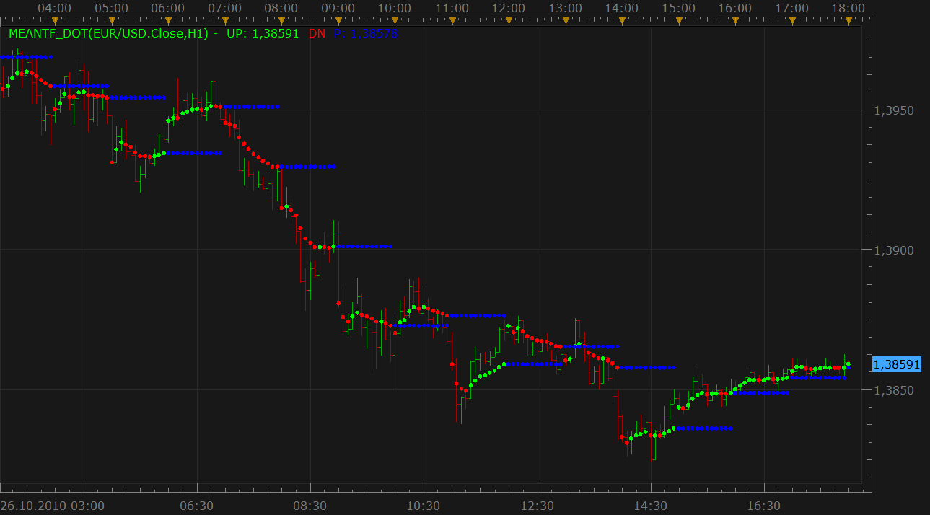930x515 pixels.
Task: Select the 10:30 bottom time label
Action: [x=424, y=505]
